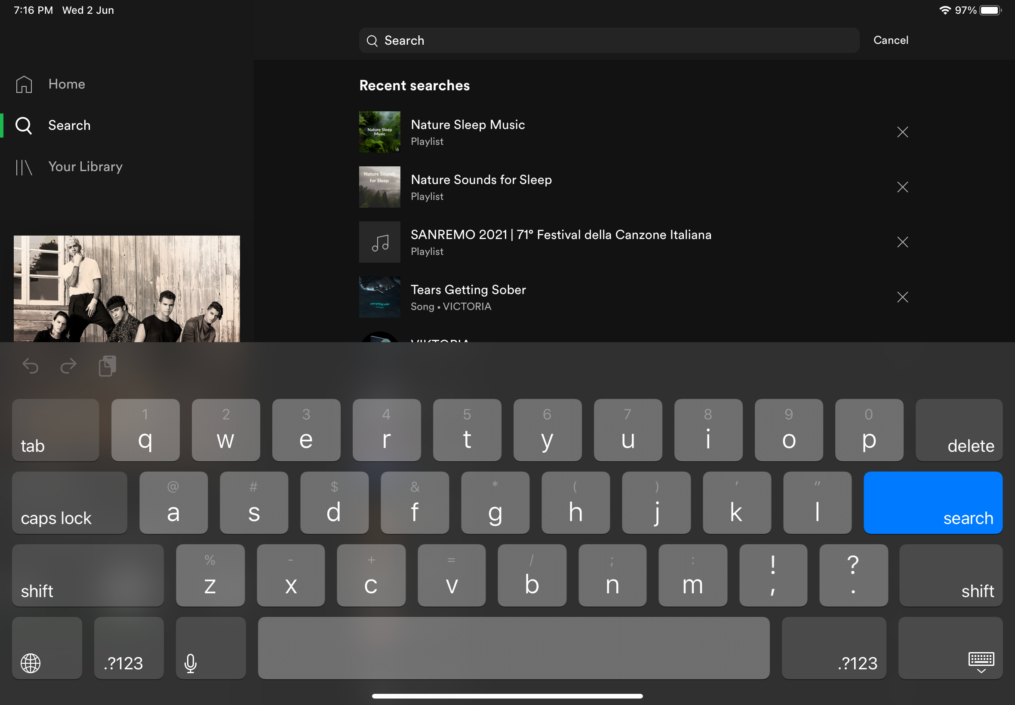Tap Cancel to exit search
Viewport: 1015px width, 705px height.
[890, 40]
